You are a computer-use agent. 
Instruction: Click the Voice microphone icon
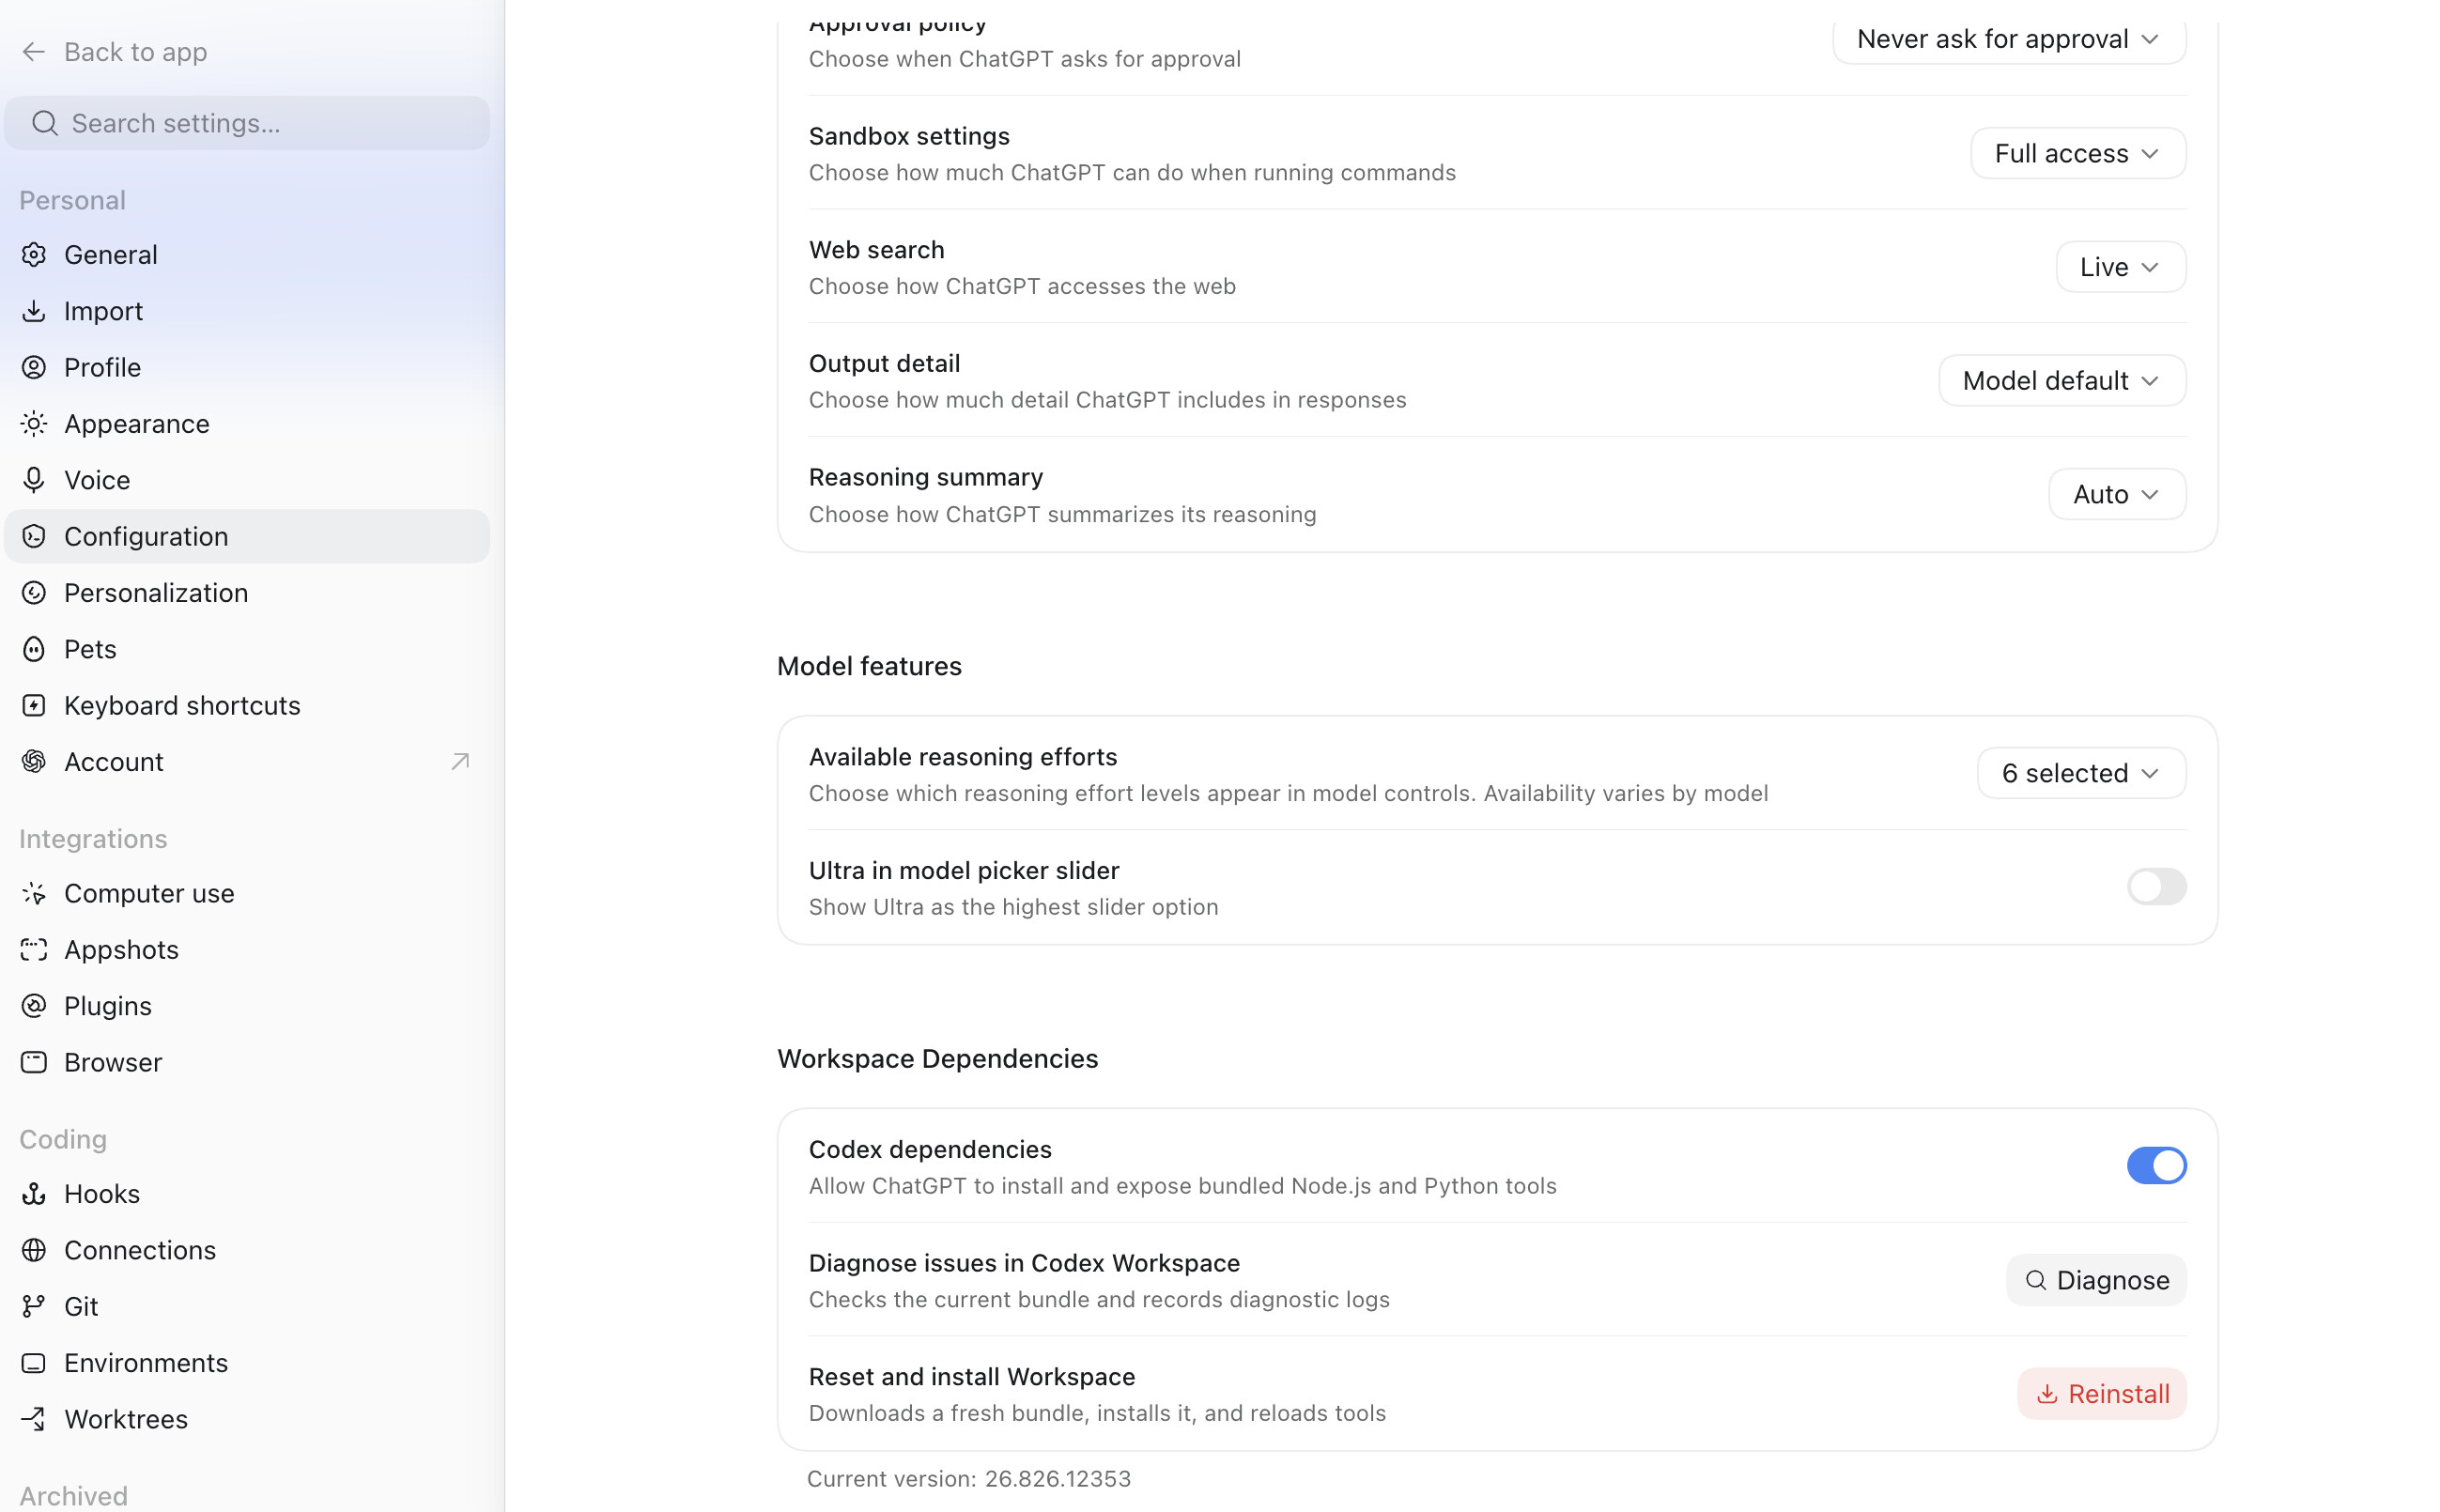pyautogui.click(x=34, y=480)
